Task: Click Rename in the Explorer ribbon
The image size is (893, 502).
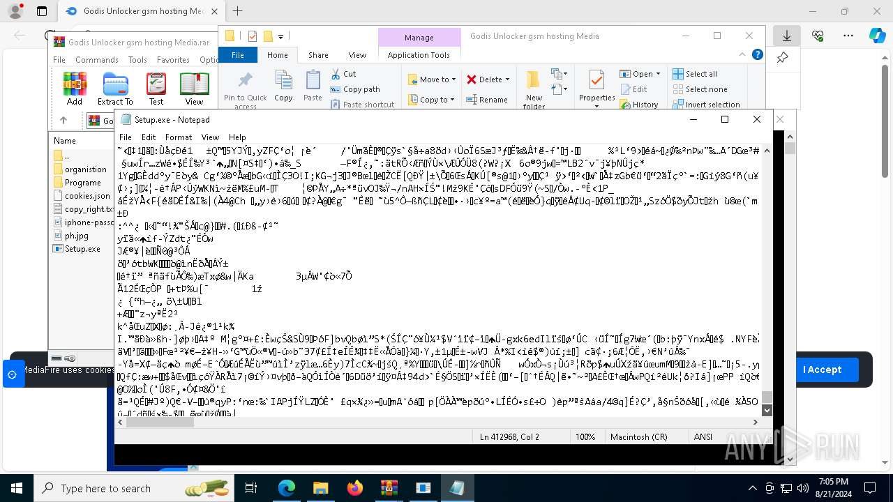Action: coord(487,100)
